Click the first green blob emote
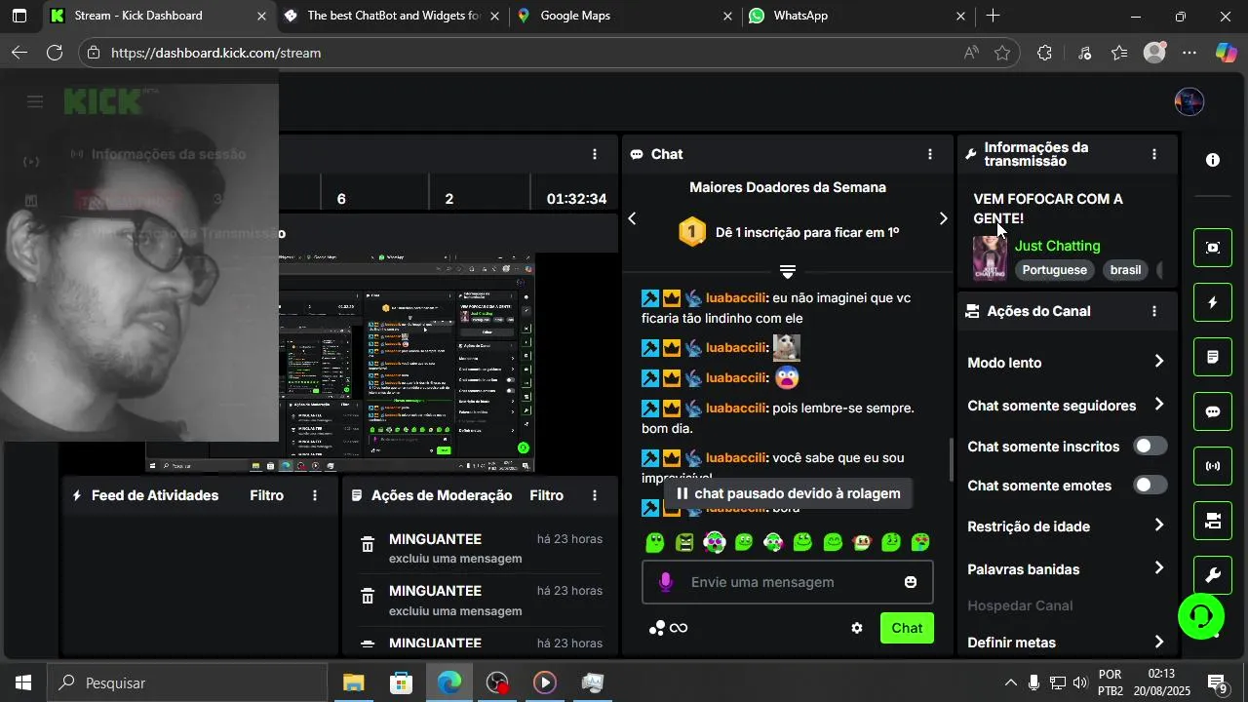This screenshot has height=702, width=1248. tap(655, 542)
